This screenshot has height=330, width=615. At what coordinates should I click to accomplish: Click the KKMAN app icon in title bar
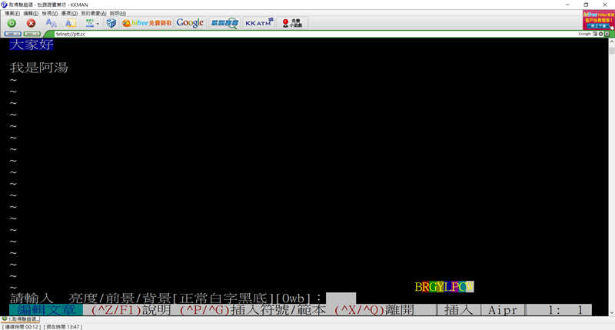pyautogui.click(x=4, y=5)
